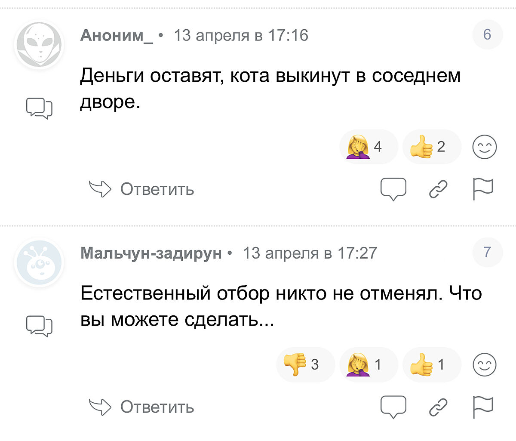The image size is (516, 441).
Task: Click comment number 7 badge
Action: point(487,252)
